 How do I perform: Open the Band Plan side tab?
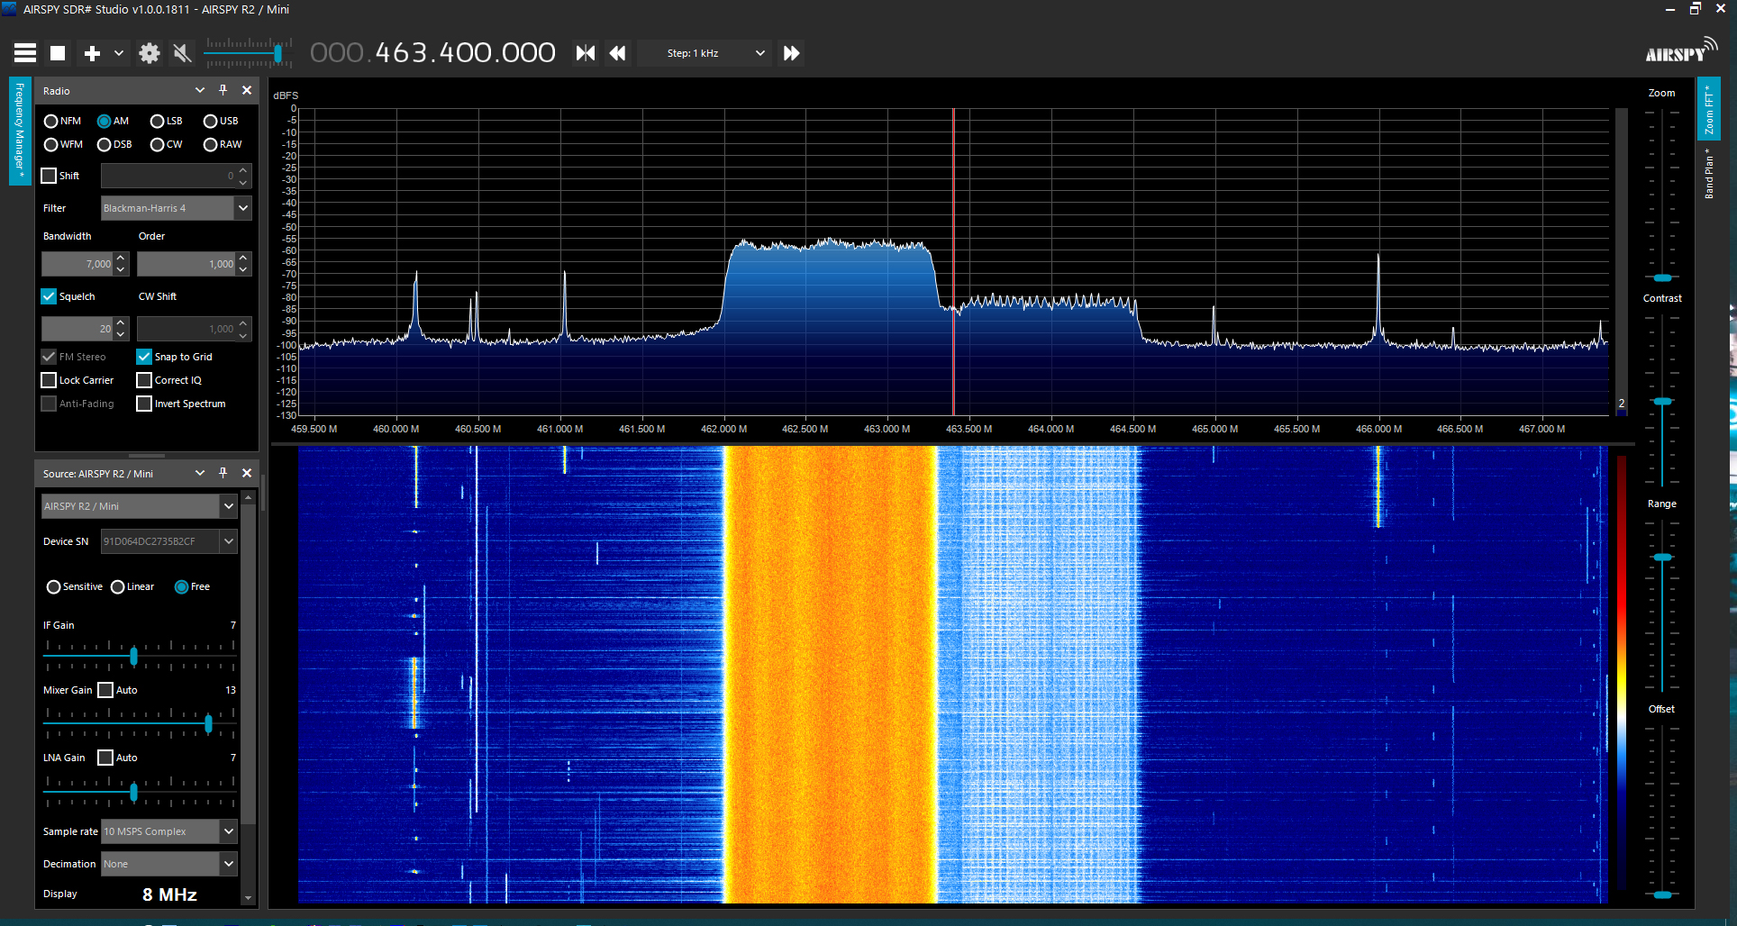(x=1708, y=173)
